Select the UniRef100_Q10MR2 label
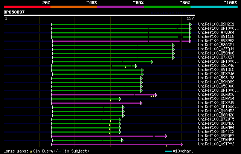This screenshot has width=241, height=154. [x=216, y=111]
